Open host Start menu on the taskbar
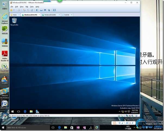164x131 pixels. point(3,127)
